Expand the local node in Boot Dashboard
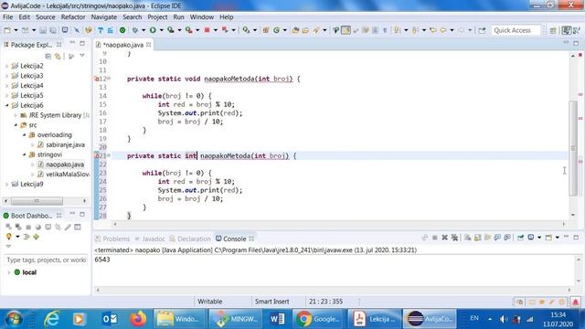The width and height of the screenshot is (585, 329). (9, 272)
